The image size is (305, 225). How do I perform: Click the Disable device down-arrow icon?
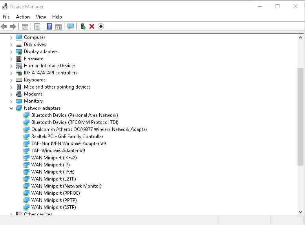pyautogui.click(x=101, y=26)
